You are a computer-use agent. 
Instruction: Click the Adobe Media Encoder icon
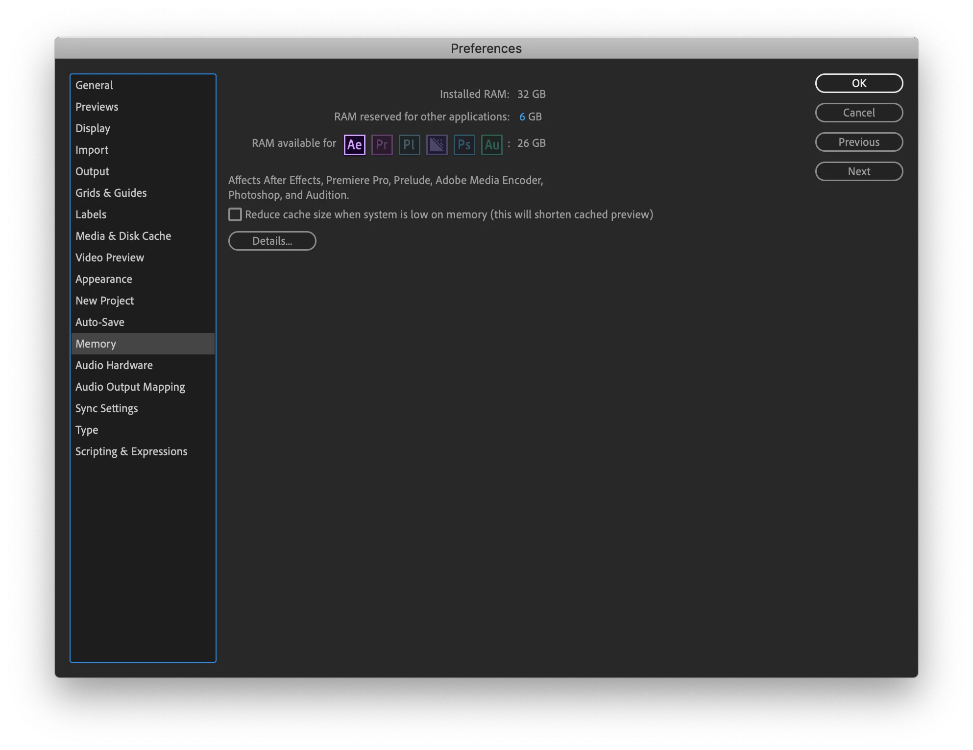437,144
